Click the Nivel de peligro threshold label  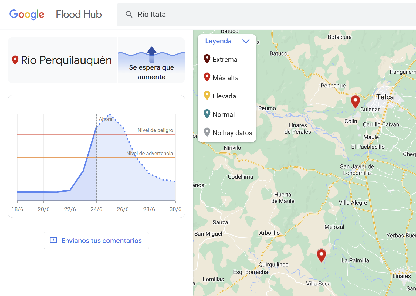click(x=155, y=130)
